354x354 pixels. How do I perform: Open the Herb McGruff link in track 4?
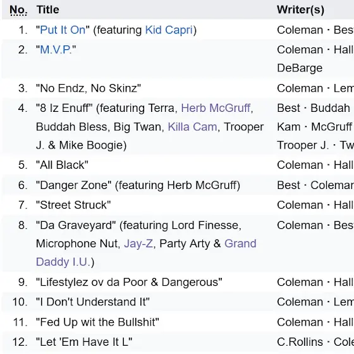tap(216, 108)
